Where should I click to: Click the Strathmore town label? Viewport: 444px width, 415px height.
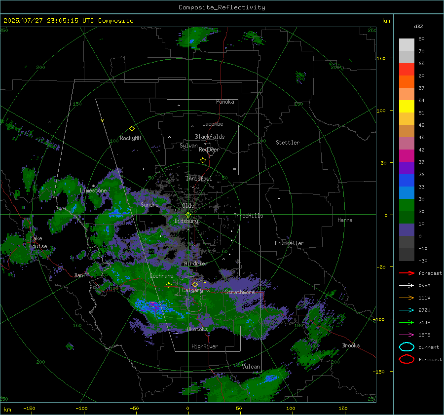[240, 292]
